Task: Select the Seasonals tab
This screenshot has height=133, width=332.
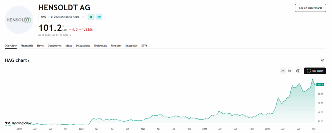Action: [x=131, y=46]
